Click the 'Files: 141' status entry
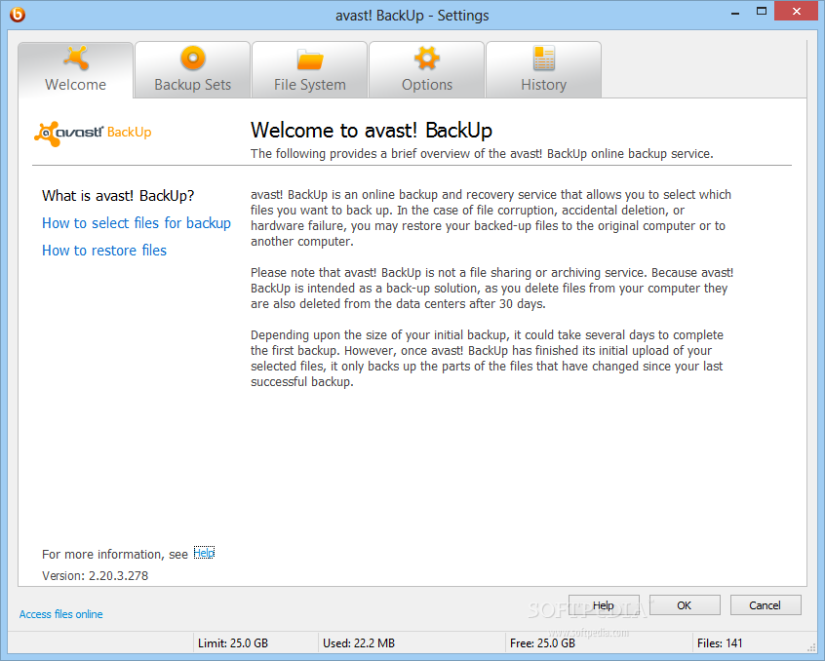Viewport: 825px width, 661px height. pyautogui.click(x=720, y=643)
